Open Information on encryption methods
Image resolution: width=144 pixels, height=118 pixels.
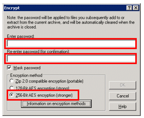[56, 104]
